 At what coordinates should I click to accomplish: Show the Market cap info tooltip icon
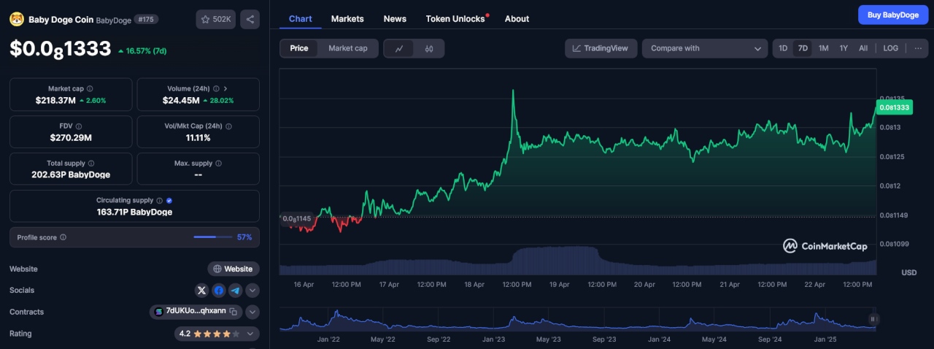pyautogui.click(x=90, y=88)
